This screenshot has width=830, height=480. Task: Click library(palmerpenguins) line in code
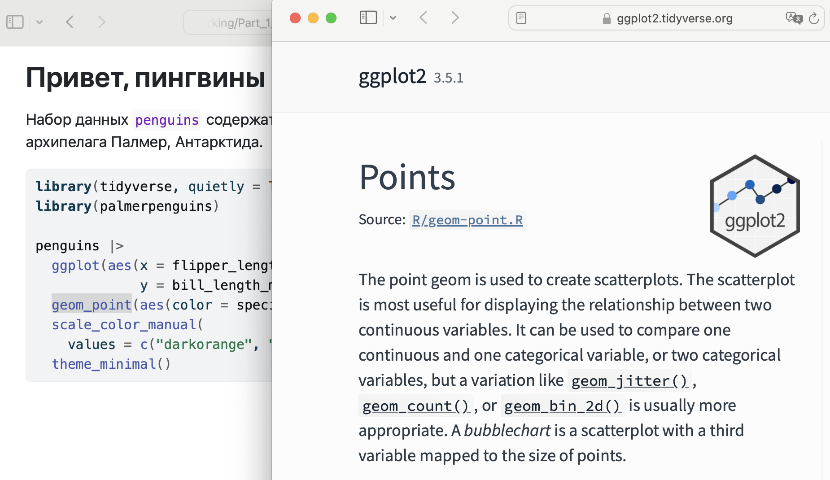(x=127, y=206)
